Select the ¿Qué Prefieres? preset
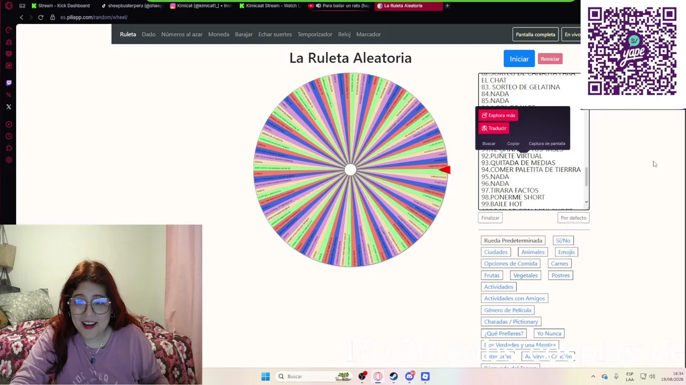Screen dimensions: 686x385 click(x=503, y=334)
